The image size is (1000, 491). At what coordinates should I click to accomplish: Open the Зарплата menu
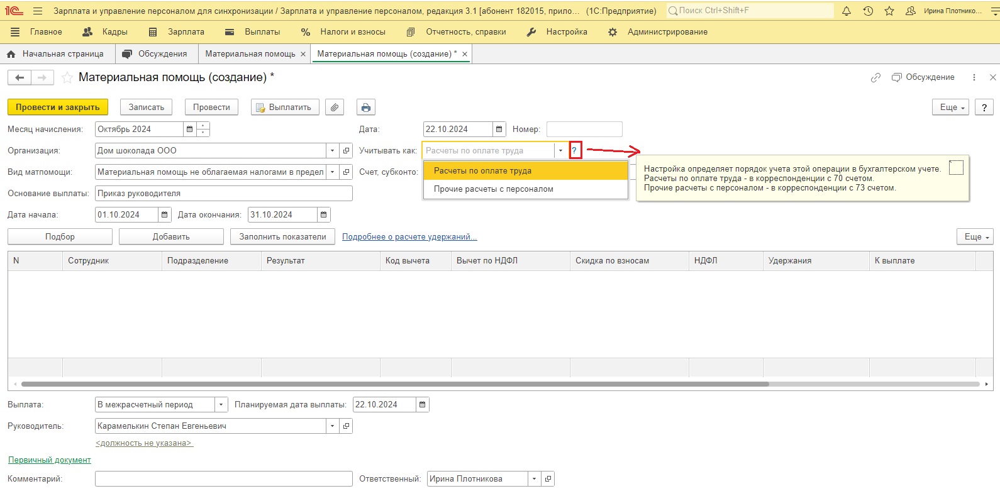click(x=176, y=31)
